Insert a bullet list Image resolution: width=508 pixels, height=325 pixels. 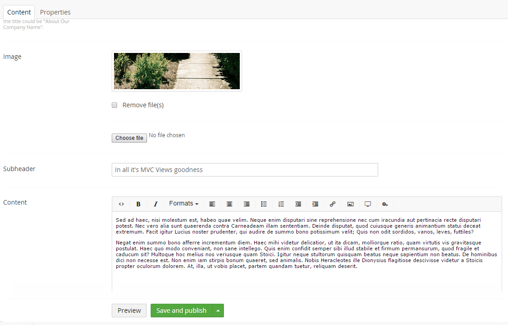click(x=264, y=204)
